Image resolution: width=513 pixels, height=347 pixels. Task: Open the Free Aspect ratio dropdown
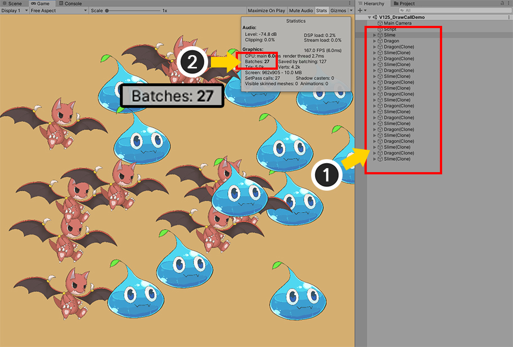58,11
